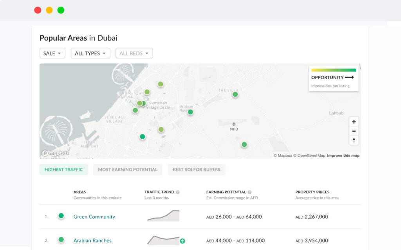Zoom out of the map with minus button
The image size is (401, 250).
(354, 131)
